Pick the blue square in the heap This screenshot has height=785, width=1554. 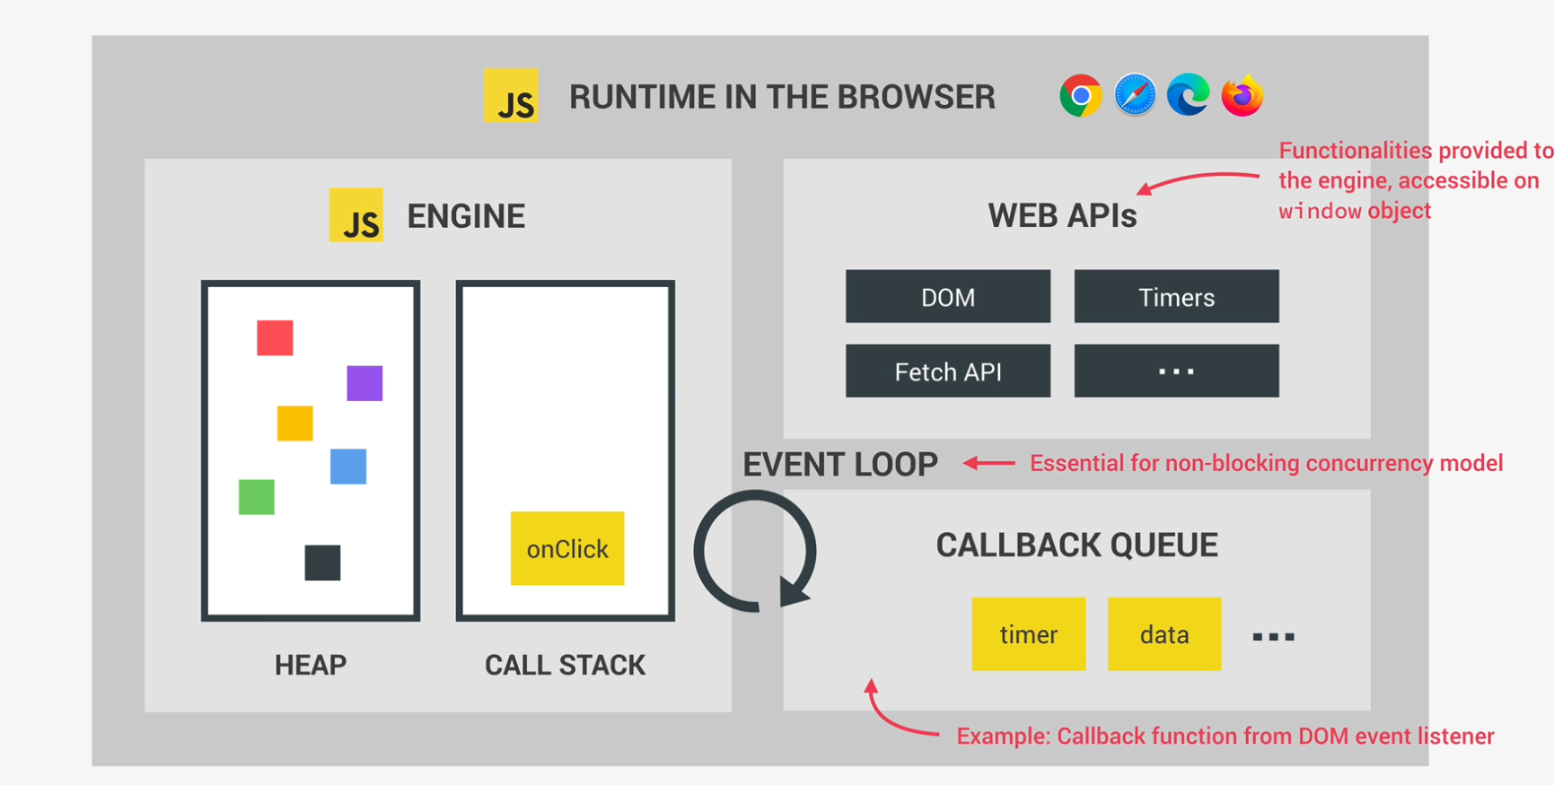[x=348, y=467]
